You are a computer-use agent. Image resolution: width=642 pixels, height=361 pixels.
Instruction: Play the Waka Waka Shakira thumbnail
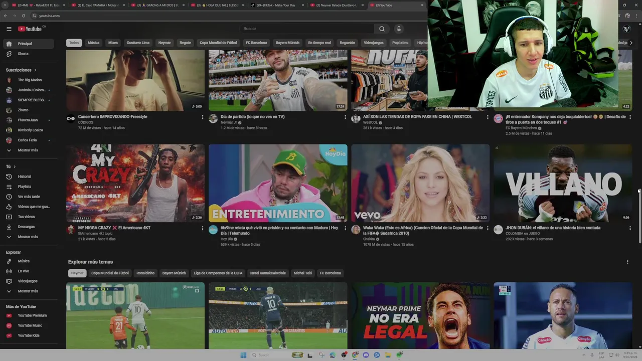tap(420, 183)
